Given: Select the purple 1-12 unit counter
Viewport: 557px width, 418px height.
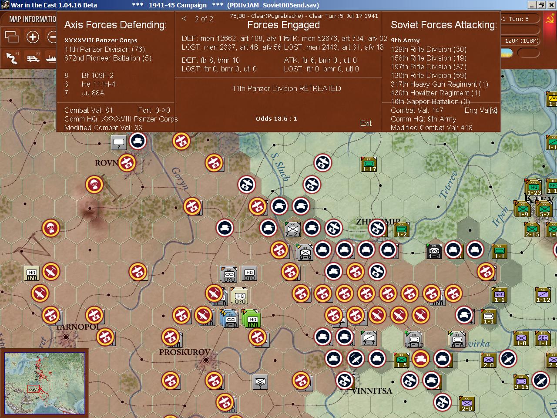Looking at the screenshot, I should coord(543,295).
